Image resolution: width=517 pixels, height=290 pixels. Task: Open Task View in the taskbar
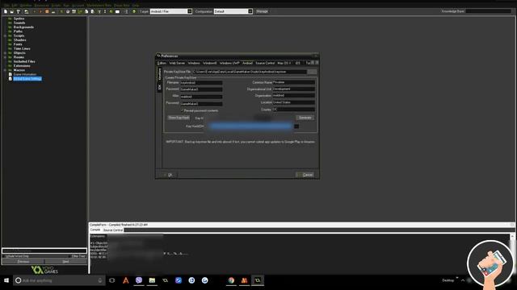tap(112, 280)
